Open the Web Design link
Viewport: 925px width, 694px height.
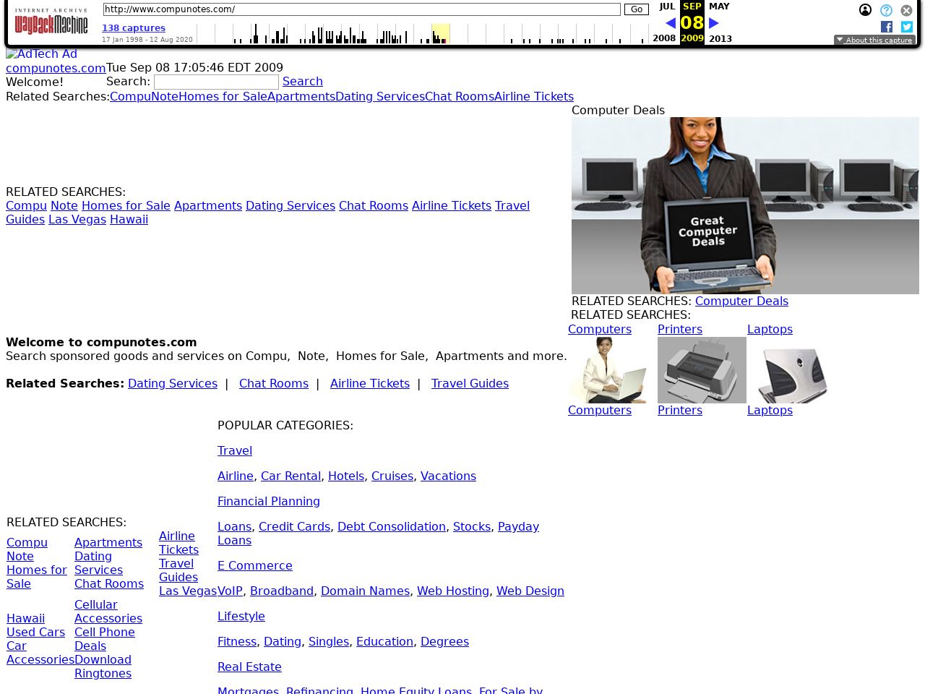coord(530,591)
